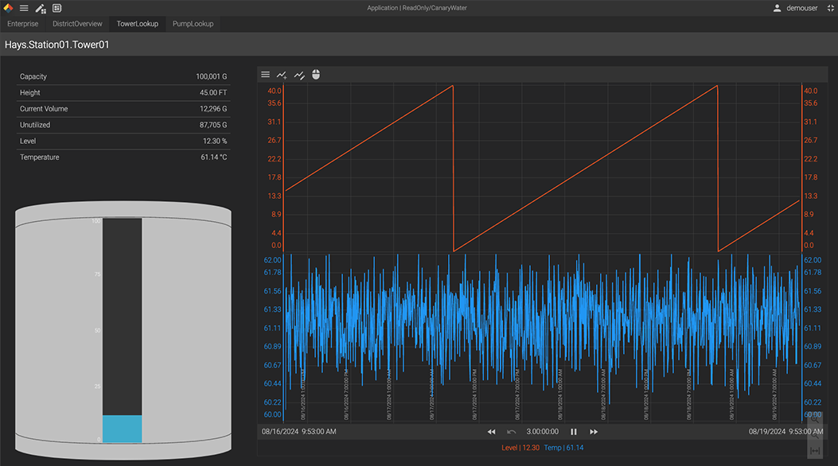This screenshot has width=838, height=466.
Task: Click the blue tank level fill bar
Action: point(123,429)
